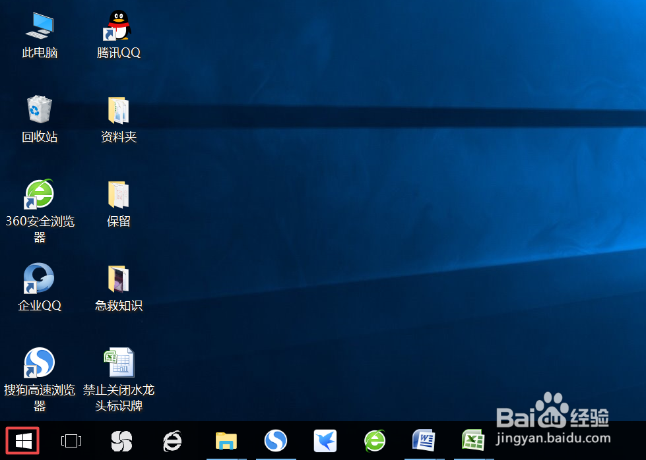Screen dimensions: 646x460
Task: Open Task View in the taskbar
Action: [71, 441]
